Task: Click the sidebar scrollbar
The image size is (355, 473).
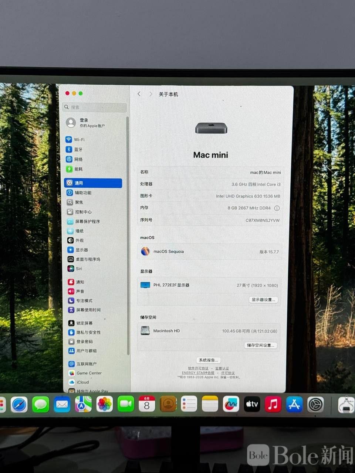Action: [128, 236]
